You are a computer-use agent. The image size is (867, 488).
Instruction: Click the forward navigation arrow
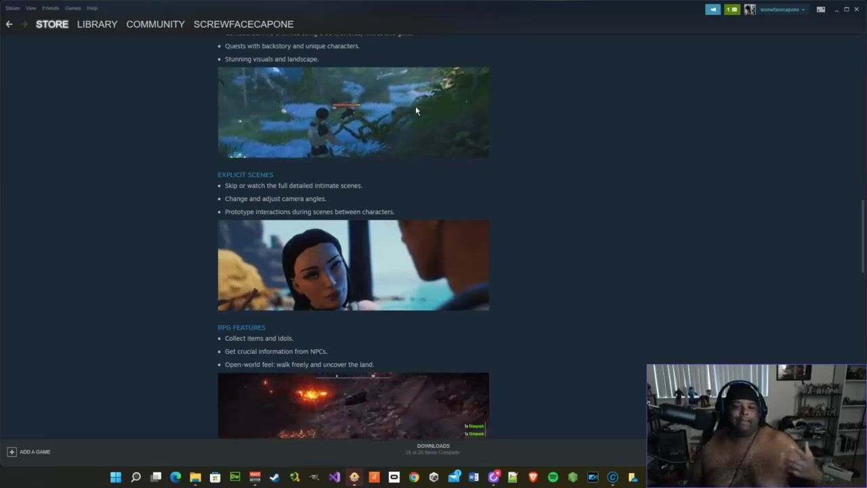pos(24,24)
